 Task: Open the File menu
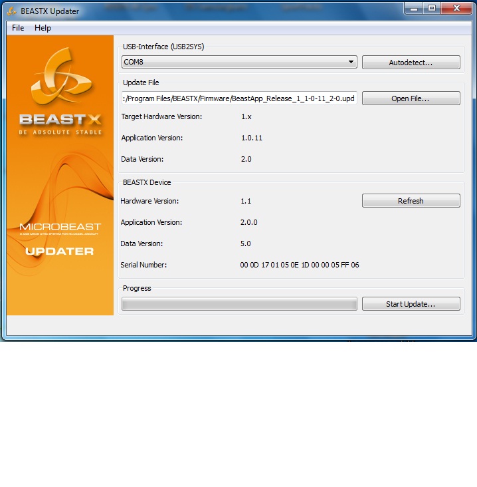click(x=18, y=28)
